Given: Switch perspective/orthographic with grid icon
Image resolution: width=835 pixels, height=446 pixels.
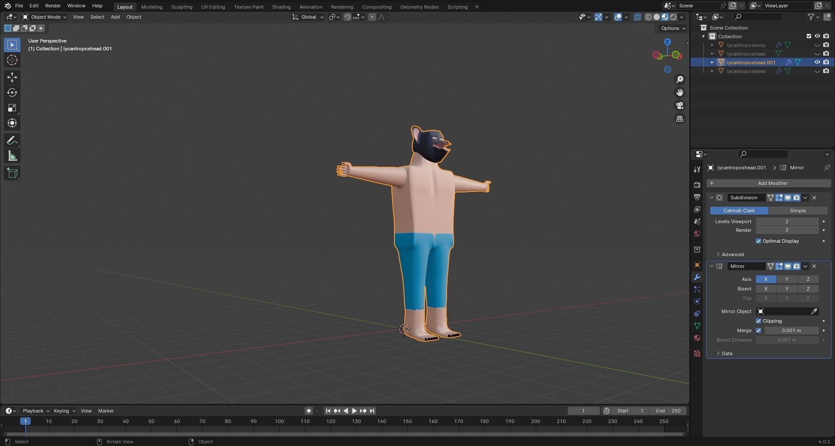Looking at the screenshot, I should click(680, 119).
